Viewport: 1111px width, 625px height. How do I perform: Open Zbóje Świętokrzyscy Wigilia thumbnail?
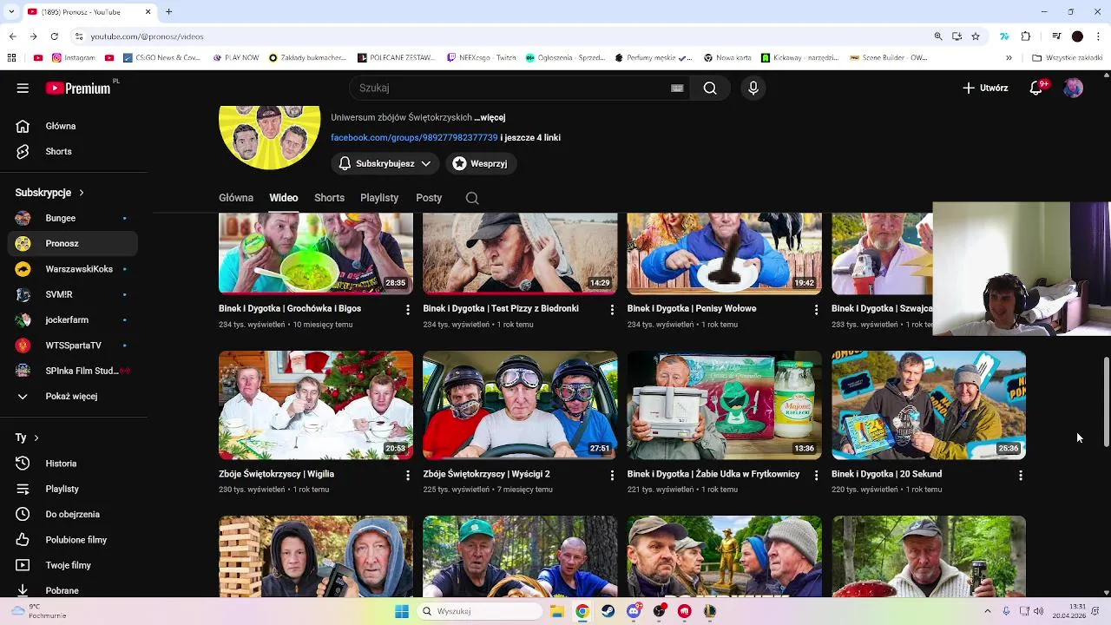pos(316,405)
